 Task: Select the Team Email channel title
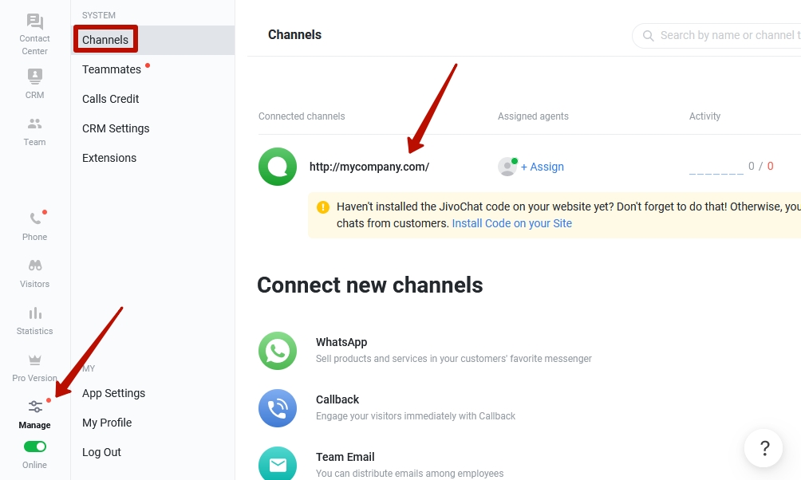[345, 457]
